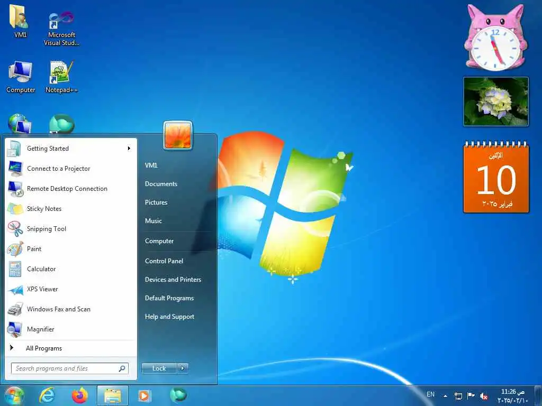Click the user account sunflower picture
542x406 pixels.
coord(178,135)
